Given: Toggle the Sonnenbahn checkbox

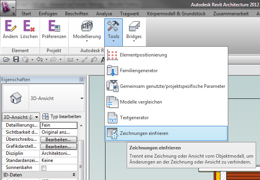Looking at the screenshot, I should click(44, 168).
